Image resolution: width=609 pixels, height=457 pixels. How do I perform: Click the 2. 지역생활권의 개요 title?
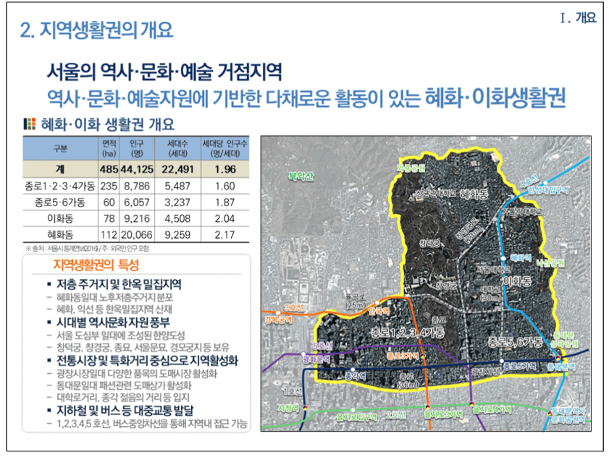point(96,30)
